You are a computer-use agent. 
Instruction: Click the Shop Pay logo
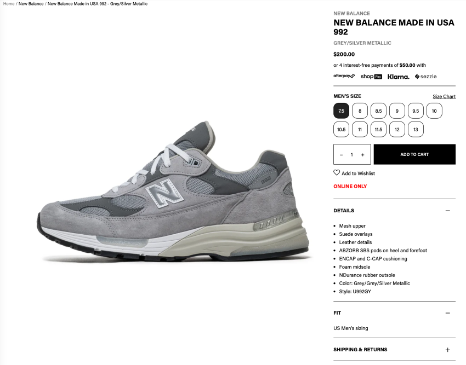click(x=371, y=77)
